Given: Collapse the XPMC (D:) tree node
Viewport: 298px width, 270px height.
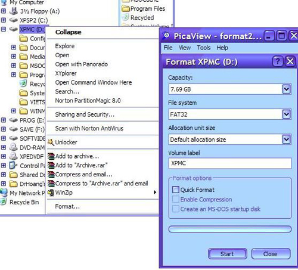Looking at the screenshot, I should (x=4, y=29).
